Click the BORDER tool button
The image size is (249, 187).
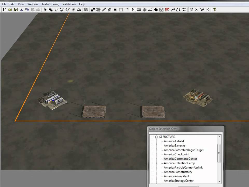tap(184, 10)
